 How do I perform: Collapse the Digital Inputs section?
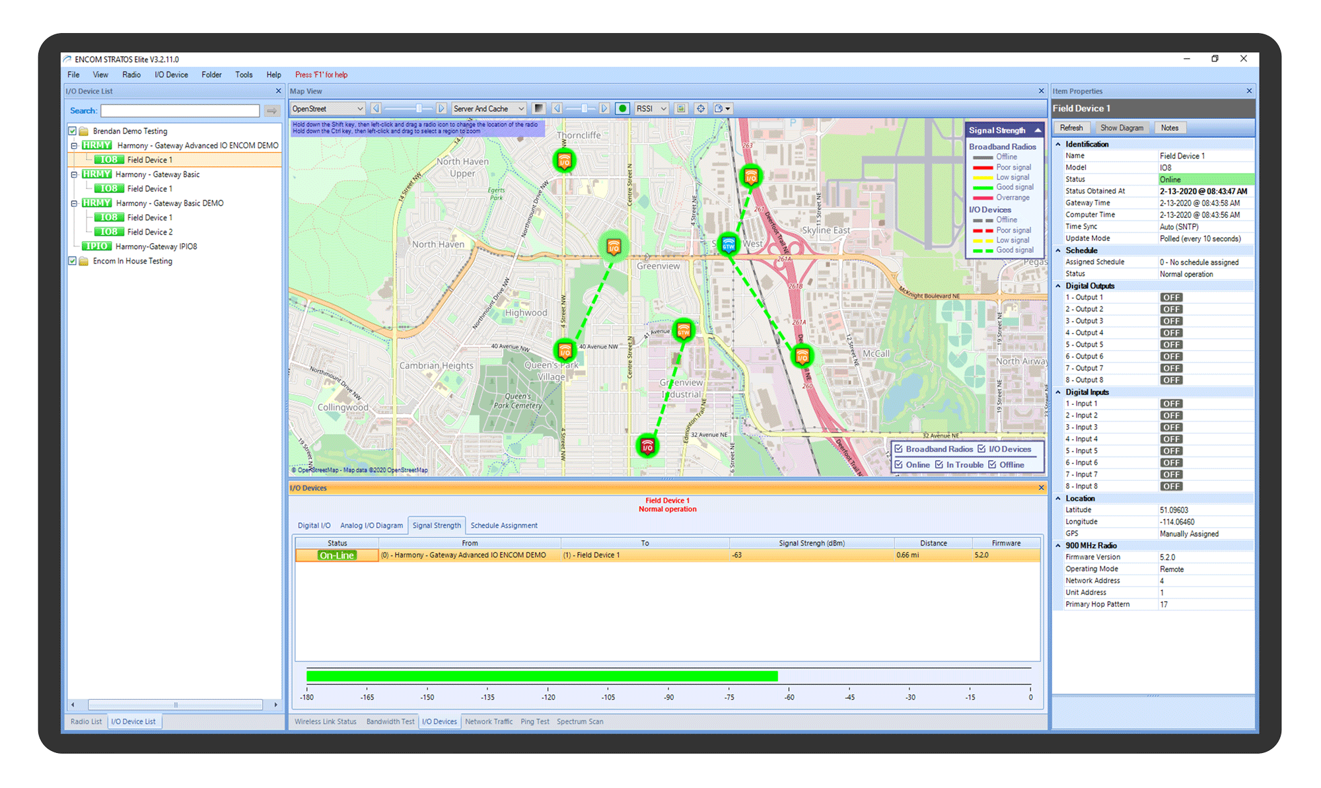[1058, 392]
